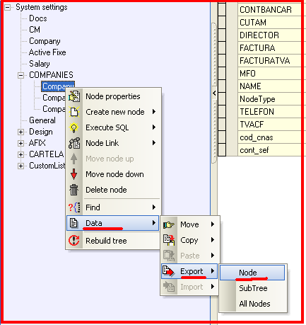The width and height of the screenshot is (306, 325).
Task: Click the FACTURATVA field row
Action: coord(269,61)
